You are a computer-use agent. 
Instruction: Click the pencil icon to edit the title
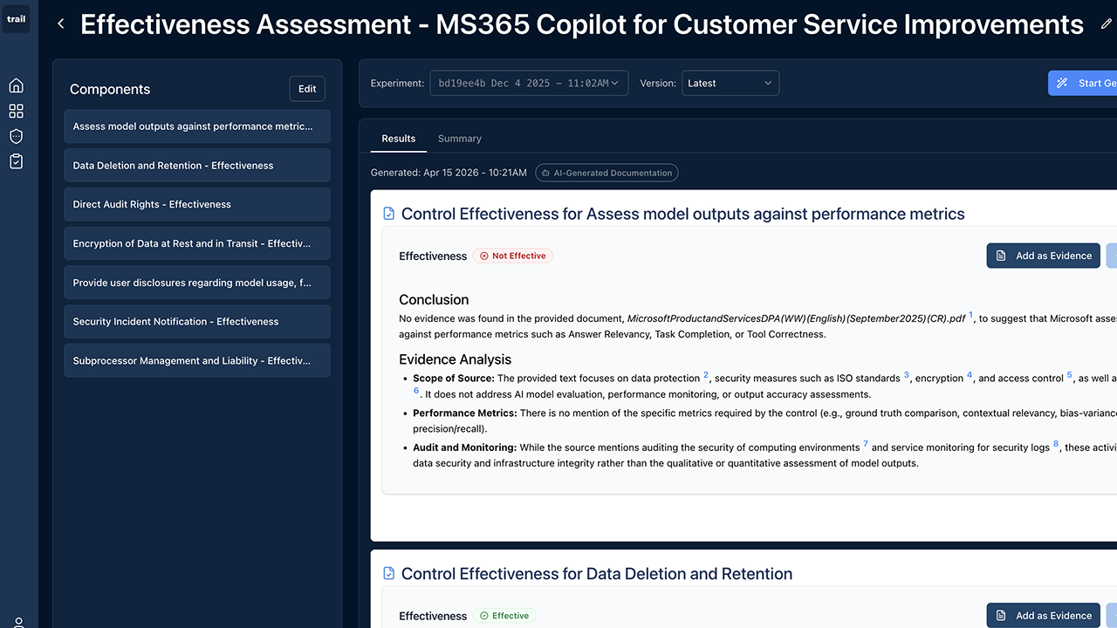click(1107, 24)
